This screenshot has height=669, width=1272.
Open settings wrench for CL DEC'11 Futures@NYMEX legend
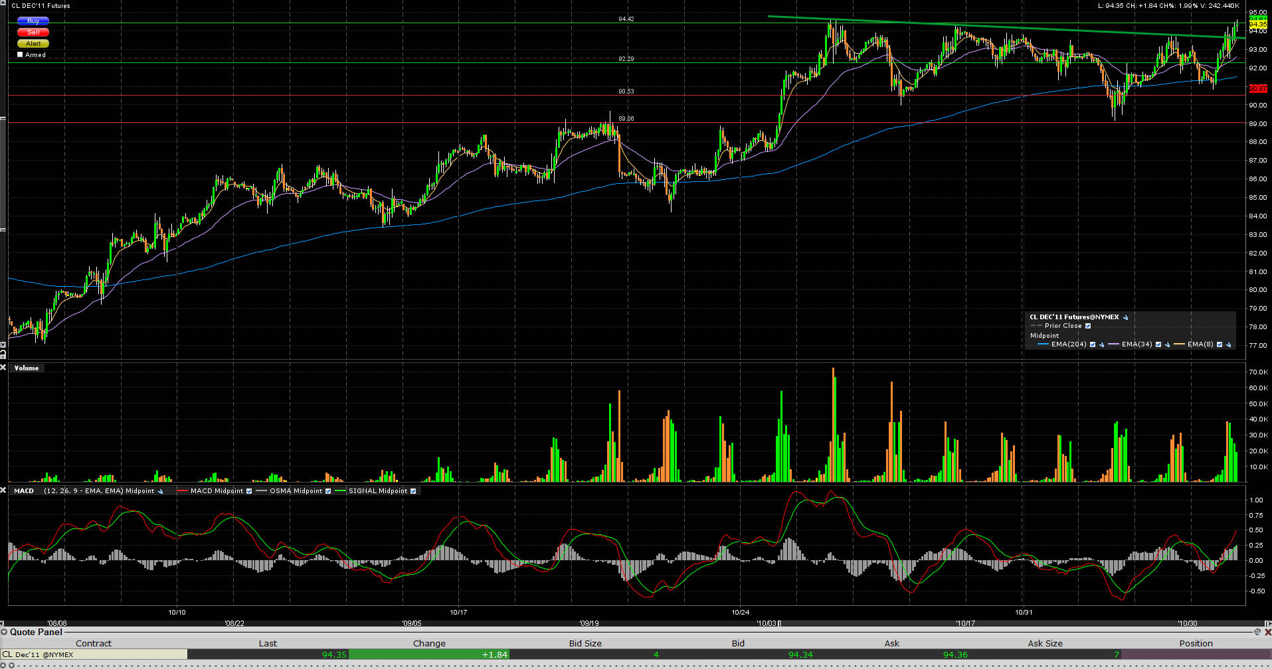point(1125,317)
